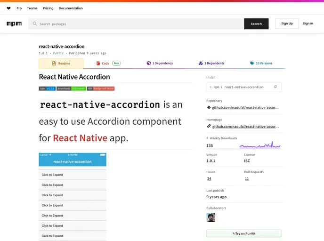Click the package title react-native-accordion
This screenshot has width=324, height=241.
tap(62, 47)
